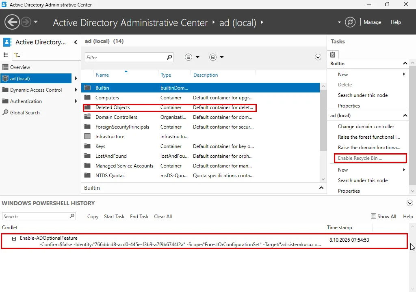
Task: Collapse the Builtin preview pane chevron
Action: click(x=321, y=188)
